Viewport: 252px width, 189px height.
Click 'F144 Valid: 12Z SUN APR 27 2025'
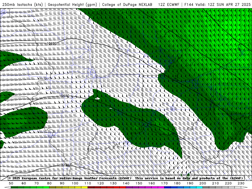tap(217, 4)
